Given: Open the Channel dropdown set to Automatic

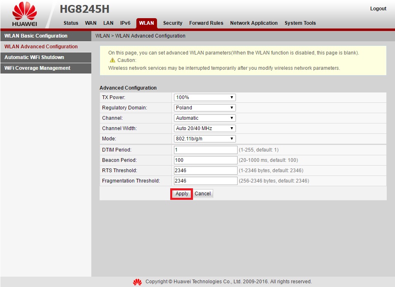Looking at the screenshot, I should (x=205, y=118).
